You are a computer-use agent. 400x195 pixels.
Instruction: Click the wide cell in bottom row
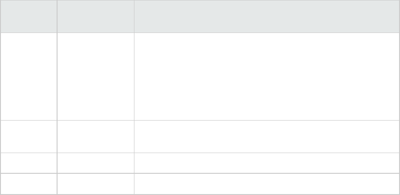(267, 184)
